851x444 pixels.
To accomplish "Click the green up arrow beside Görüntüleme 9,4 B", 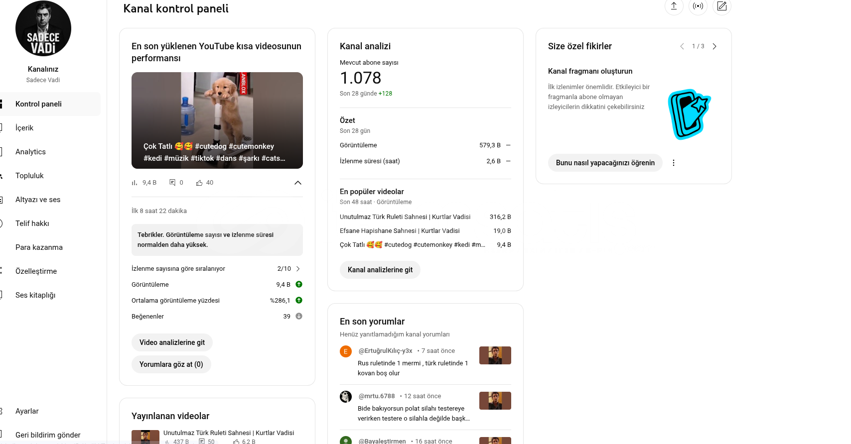I will [299, 284].
